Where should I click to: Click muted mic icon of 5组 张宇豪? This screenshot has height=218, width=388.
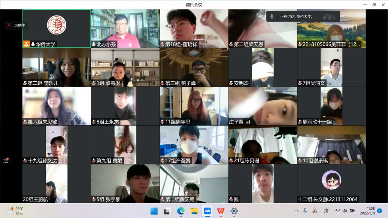coord(94,199)
